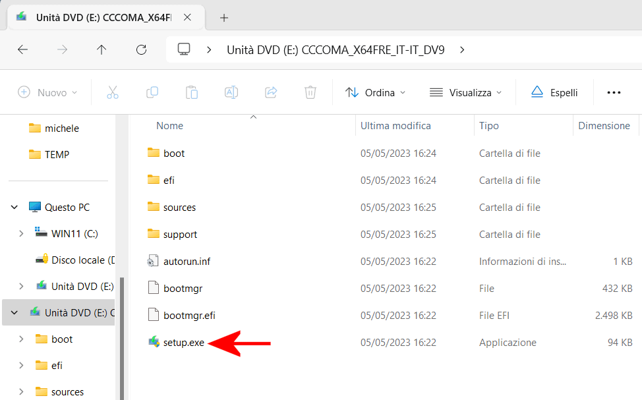
Task: Click the Rename icon in toolbar
Action: (231, 92)
